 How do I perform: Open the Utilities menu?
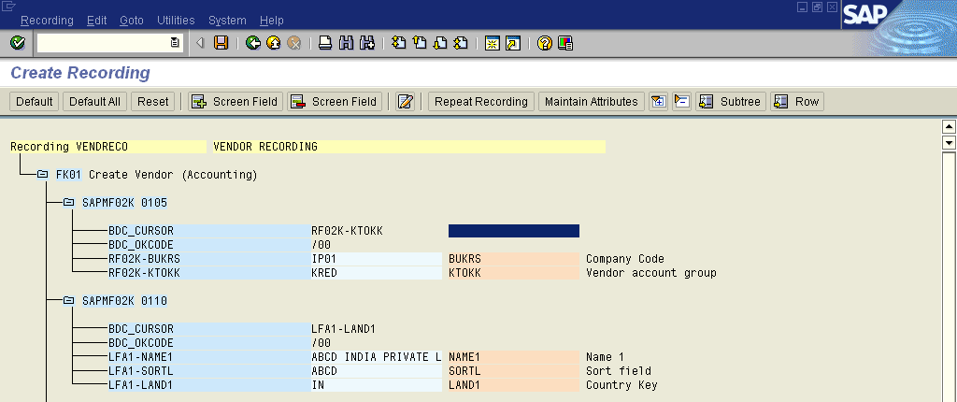176,20
